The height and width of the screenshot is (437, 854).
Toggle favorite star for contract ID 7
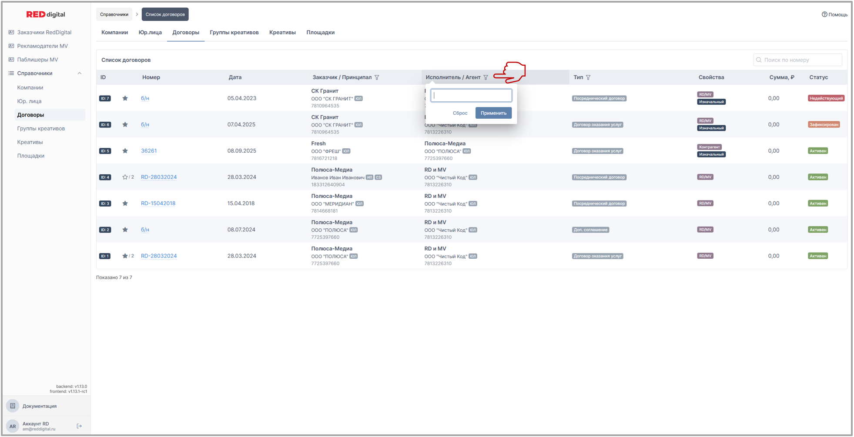tap(125, 98)
